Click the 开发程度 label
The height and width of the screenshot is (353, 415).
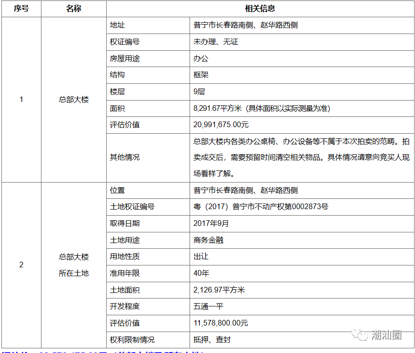coord(125,306)
